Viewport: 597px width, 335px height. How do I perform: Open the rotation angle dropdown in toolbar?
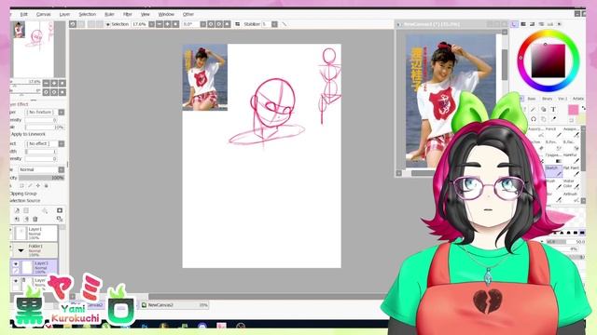click(203, 24)
